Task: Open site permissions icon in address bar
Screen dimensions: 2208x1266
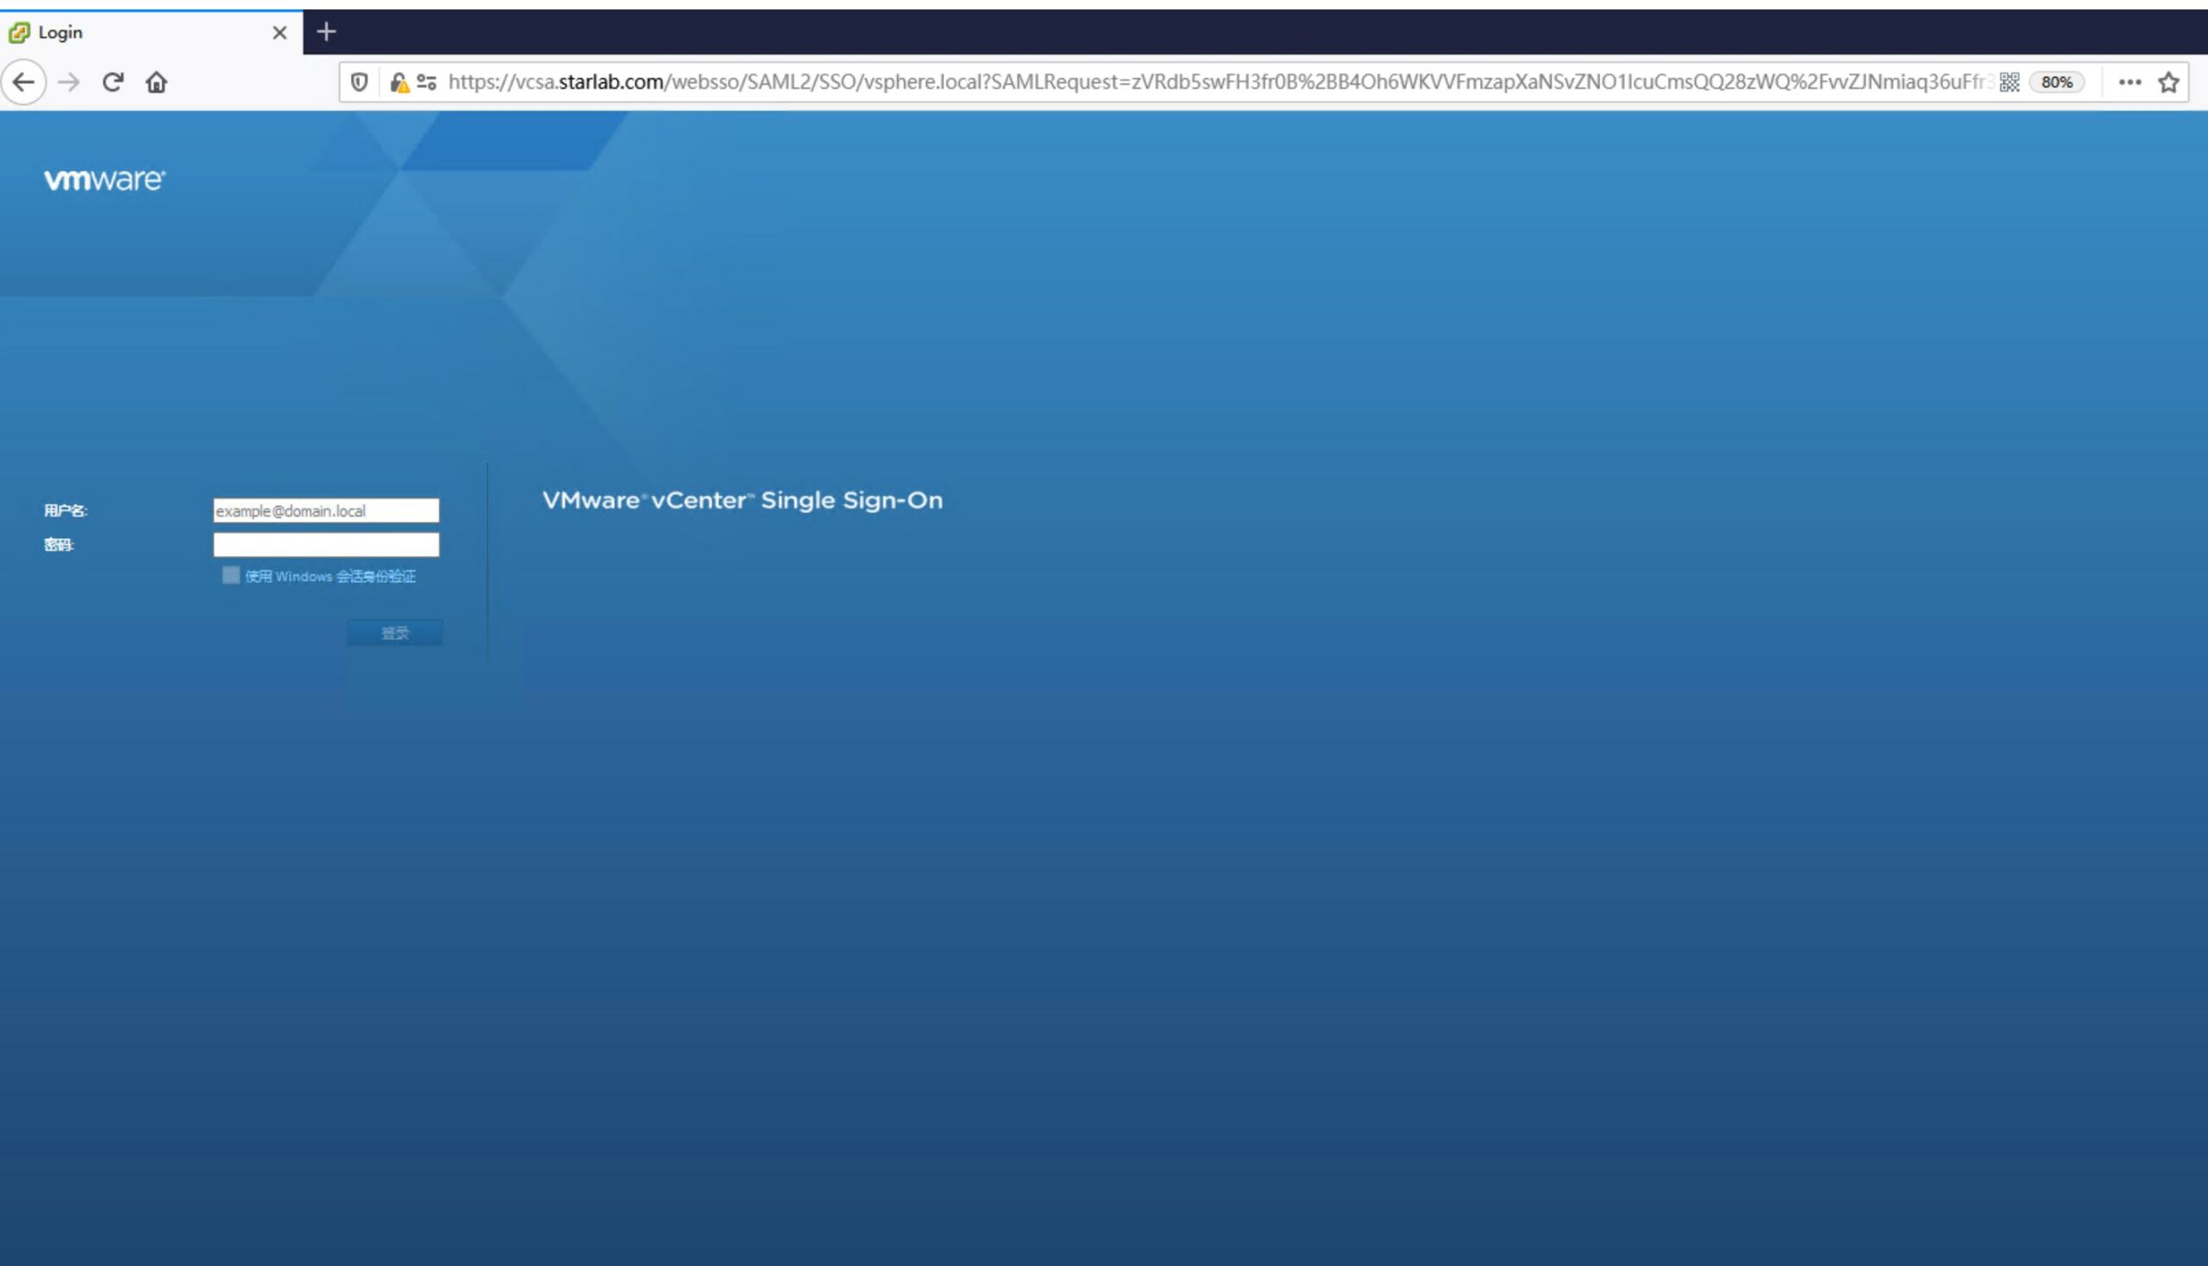Action: coord(426,82)
